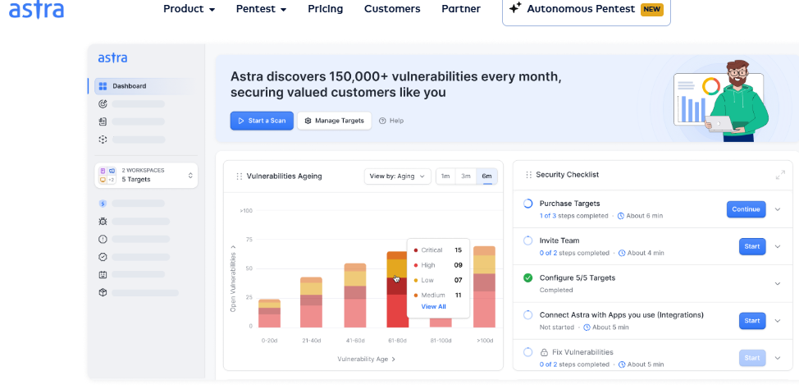This screenshot has height=385, width=799.
Task: Click the Invite Team status circle
Action: click(x=528, y=241)
